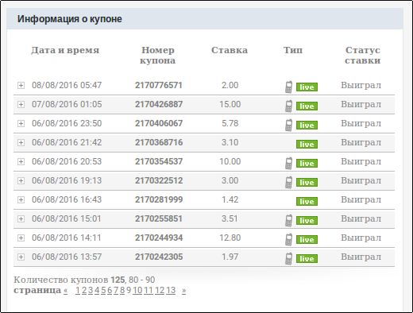Click mobile phone icon for coupon 2170322512
Viewport: 413px width, 313px height.
(x=289, y=182)
